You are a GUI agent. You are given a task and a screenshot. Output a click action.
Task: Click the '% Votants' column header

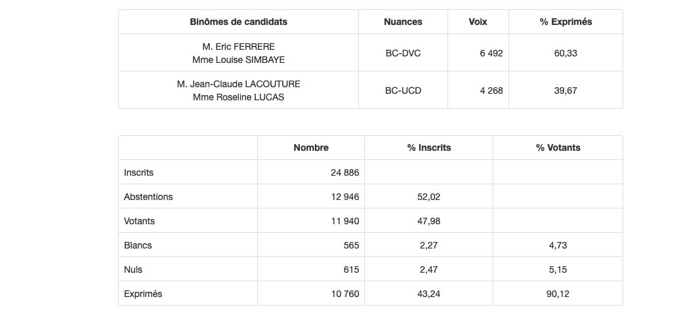pyautogui.click(x=558, y=148)
